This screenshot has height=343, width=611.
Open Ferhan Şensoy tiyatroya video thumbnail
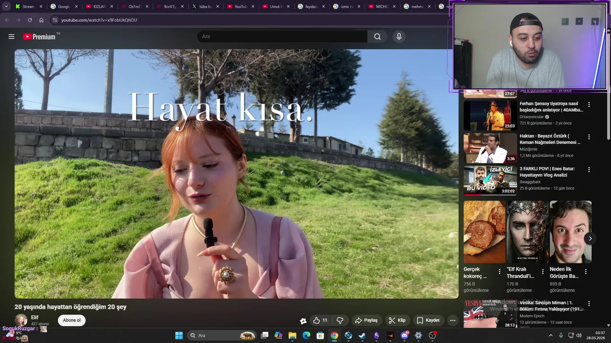pos(490,115)
